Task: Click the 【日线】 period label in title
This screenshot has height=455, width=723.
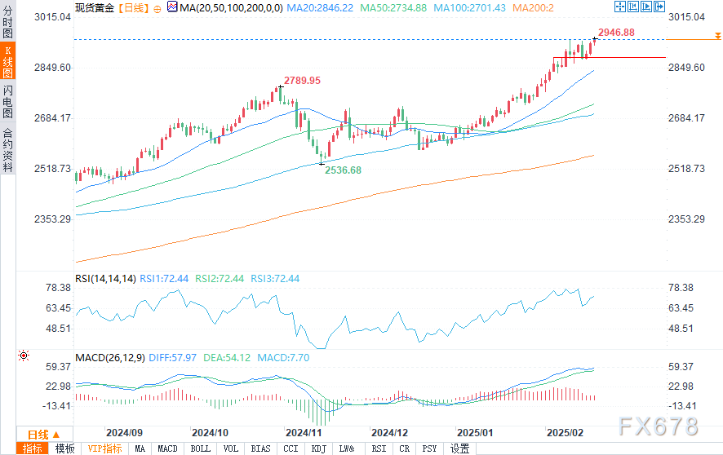Action: click(x=134, y=8)
